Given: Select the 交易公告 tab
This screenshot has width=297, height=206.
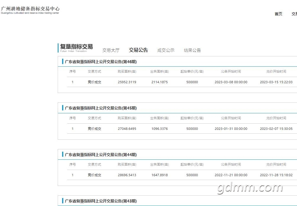Looking at the screenshot, I should pos(138,50).
